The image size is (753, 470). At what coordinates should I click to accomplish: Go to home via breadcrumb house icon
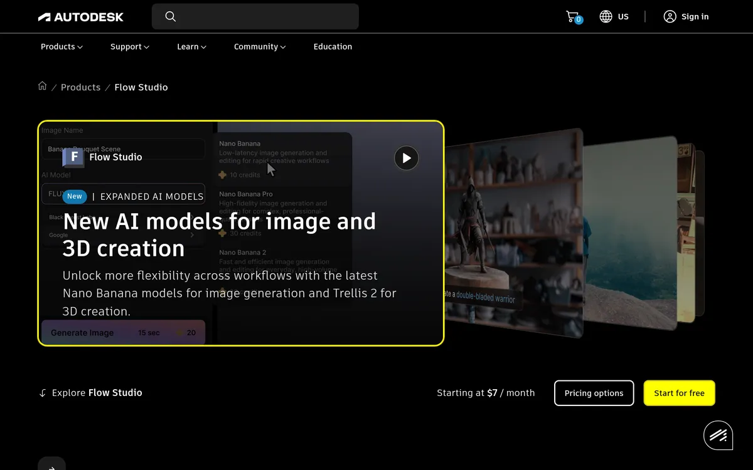click(x=43, y=86)
